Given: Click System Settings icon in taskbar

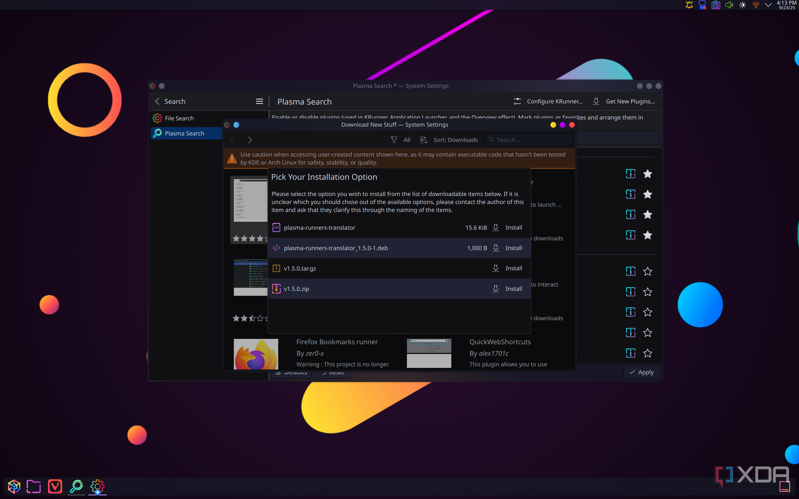Looking at the screenshot, I should pyautogui.click(x=97, y=486).
